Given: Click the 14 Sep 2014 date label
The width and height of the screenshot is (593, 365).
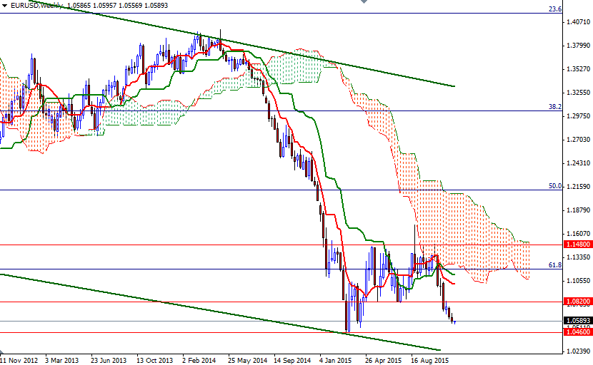Looking at the screenshot, I should tap(292, 360).
